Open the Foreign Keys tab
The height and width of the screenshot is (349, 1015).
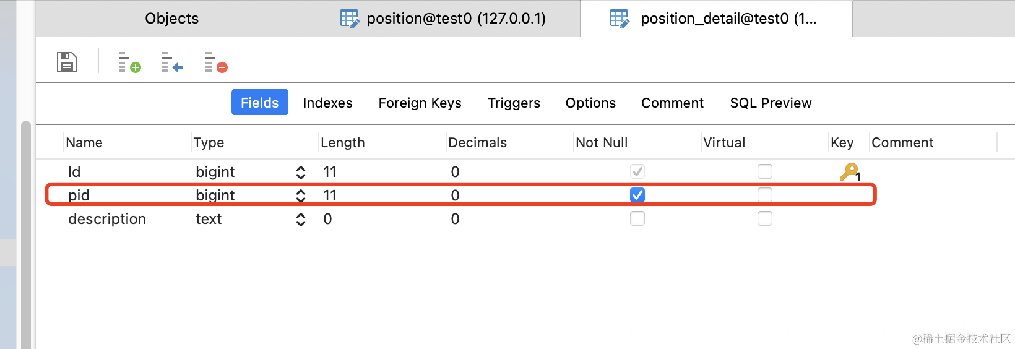(420, 103)
